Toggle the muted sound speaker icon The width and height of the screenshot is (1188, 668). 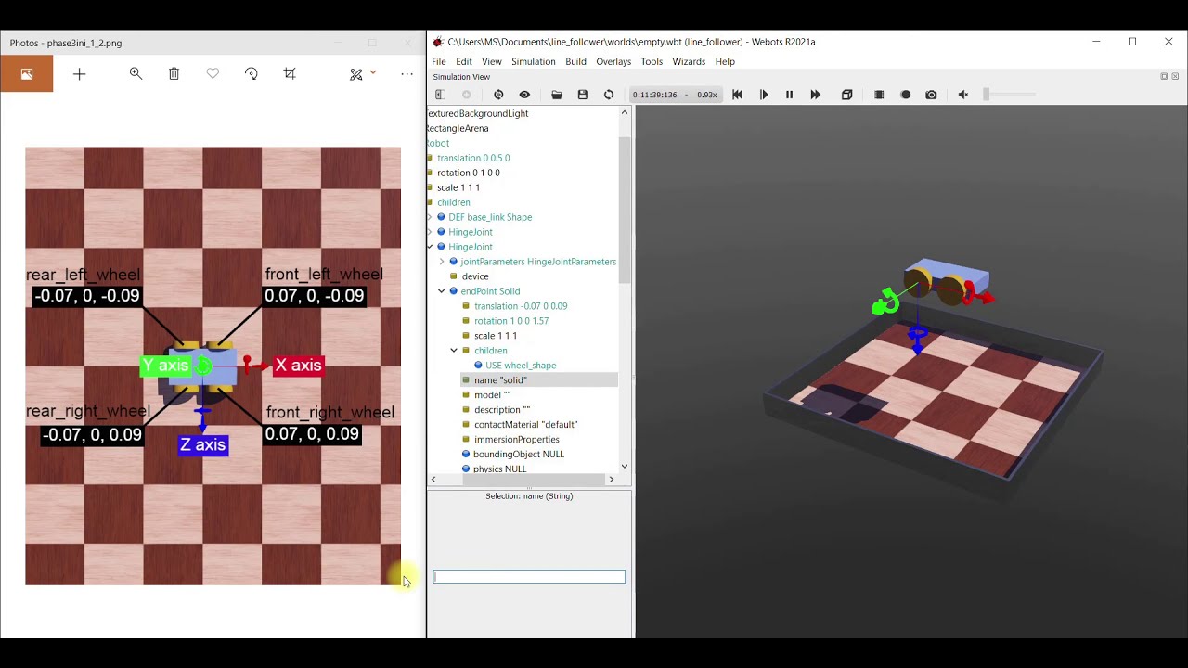pos(963,95)
